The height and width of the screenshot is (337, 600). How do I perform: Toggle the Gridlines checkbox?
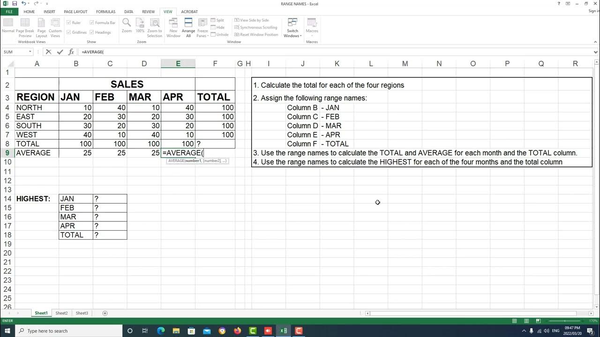click(x=69, y=32)
